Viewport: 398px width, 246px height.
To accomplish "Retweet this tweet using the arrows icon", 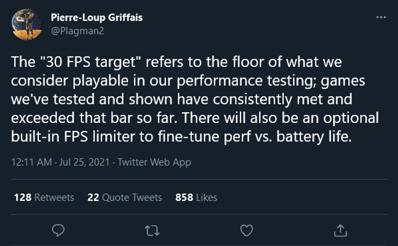I will tap(152, 231).
